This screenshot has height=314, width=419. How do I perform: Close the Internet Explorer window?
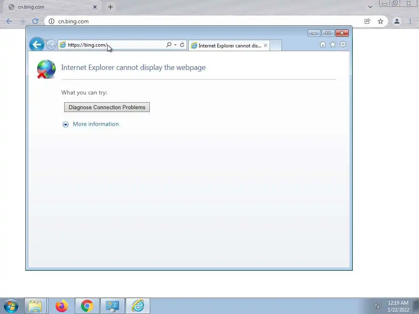[x=342, y=33]
